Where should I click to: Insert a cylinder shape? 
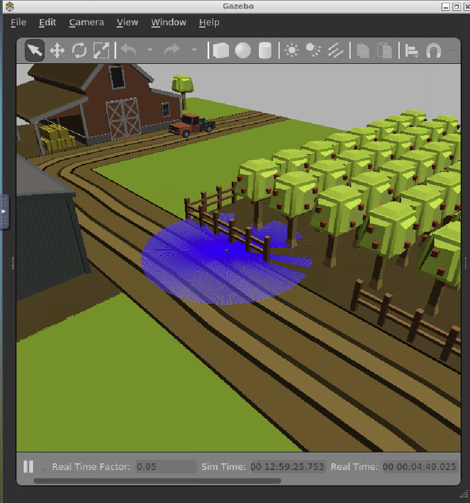[x=265, y=51]
